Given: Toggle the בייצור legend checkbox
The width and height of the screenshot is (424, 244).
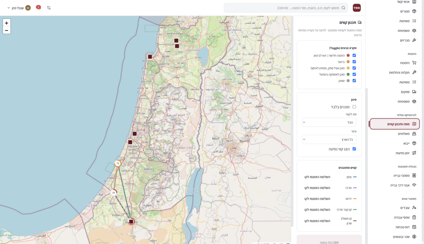Looking at the screenshot, I should (354, 62).
